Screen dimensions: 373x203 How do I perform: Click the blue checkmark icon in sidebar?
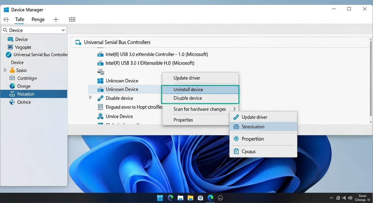click(x=9, y=55)
